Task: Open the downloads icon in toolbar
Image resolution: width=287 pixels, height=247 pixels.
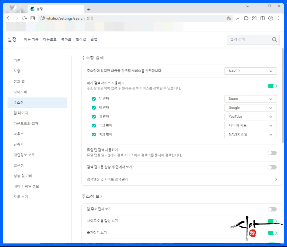Action: [238, 18]
